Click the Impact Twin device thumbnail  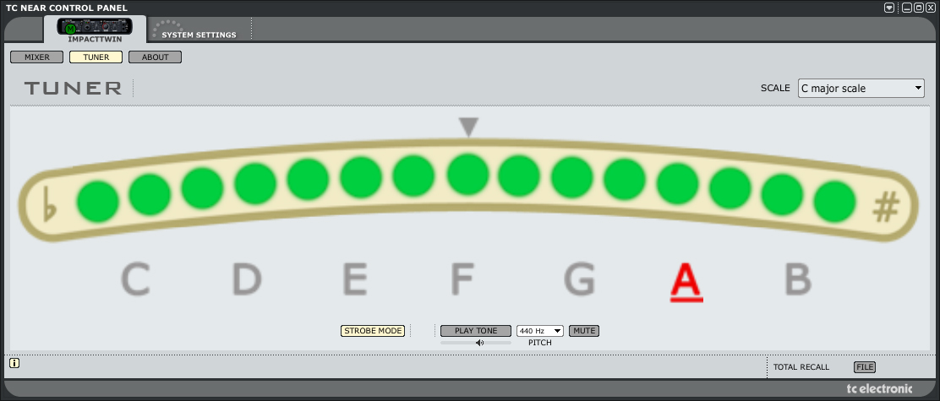pyautogui.click(x=95, y=26)
